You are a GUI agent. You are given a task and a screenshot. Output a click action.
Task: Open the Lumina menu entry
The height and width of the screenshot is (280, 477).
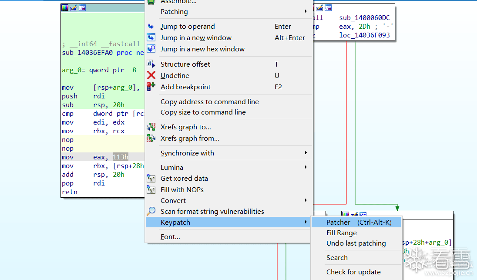229,167
